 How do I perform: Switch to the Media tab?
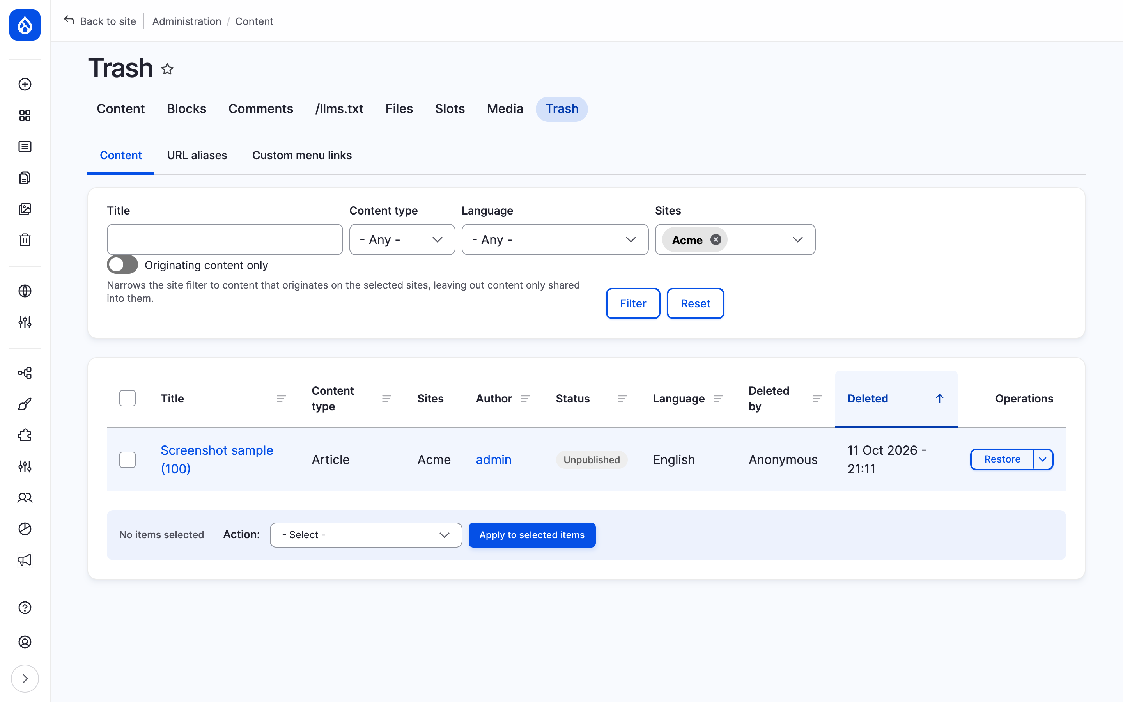tap(505, 109)
